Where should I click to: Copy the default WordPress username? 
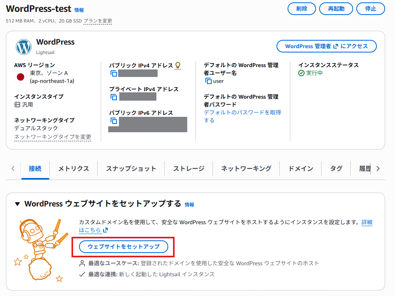coord(208,81)
